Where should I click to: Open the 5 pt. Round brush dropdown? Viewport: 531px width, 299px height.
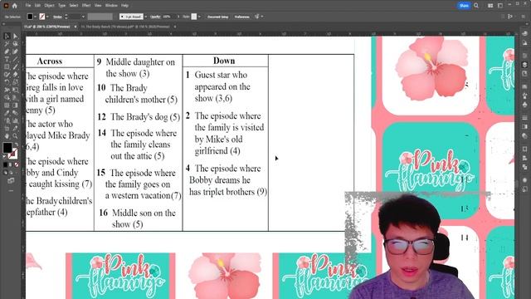coord(146,17)
